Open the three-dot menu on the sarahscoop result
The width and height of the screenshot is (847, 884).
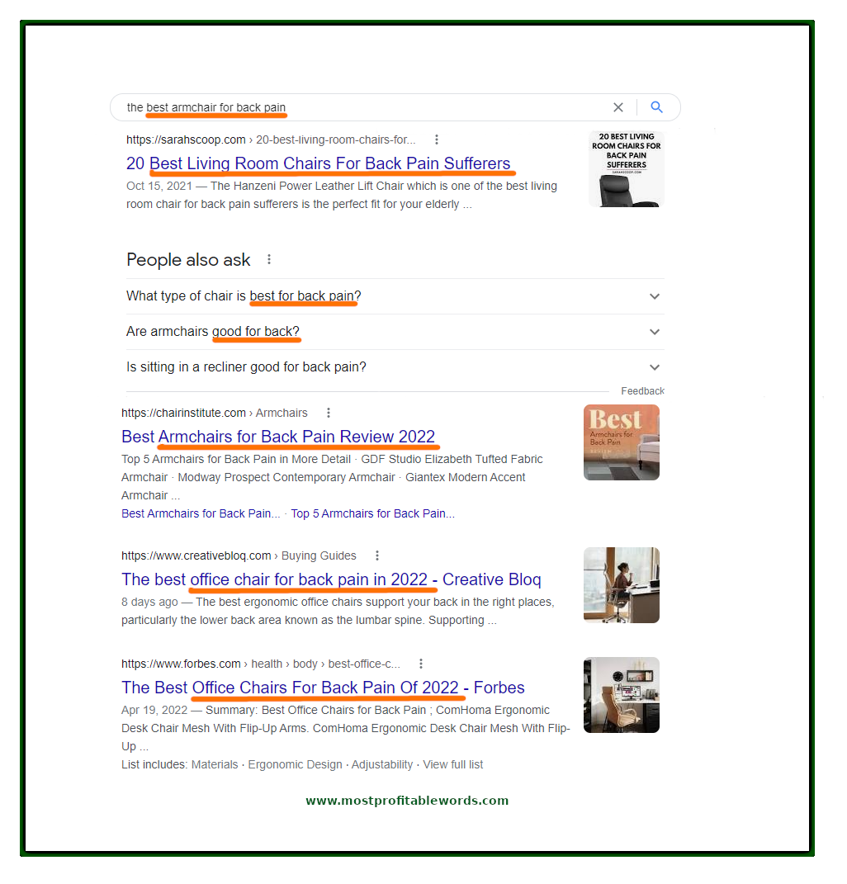437,139
